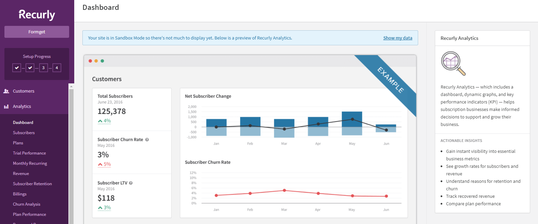Screen dimensions: 538x224
Task: Click the red window dot in preview
Action: click(x=90, y=61)
